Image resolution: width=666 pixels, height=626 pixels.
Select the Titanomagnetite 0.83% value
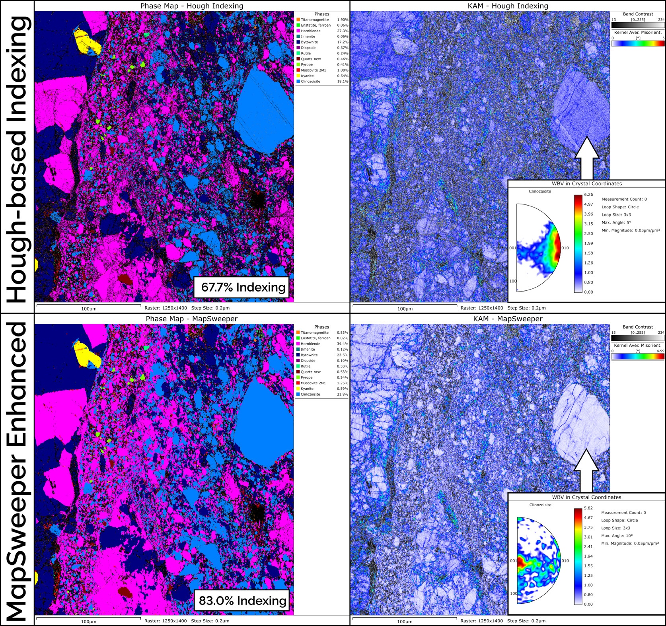point(343,332)
